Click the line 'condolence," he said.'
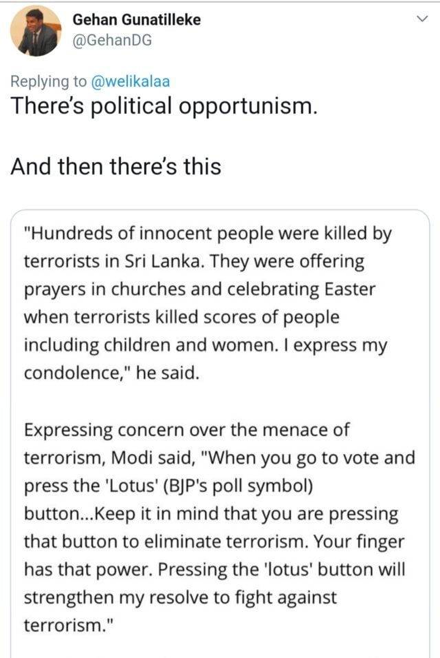Image resolution: width=440 pixels, height=658 pixels. tap(111, 373)
